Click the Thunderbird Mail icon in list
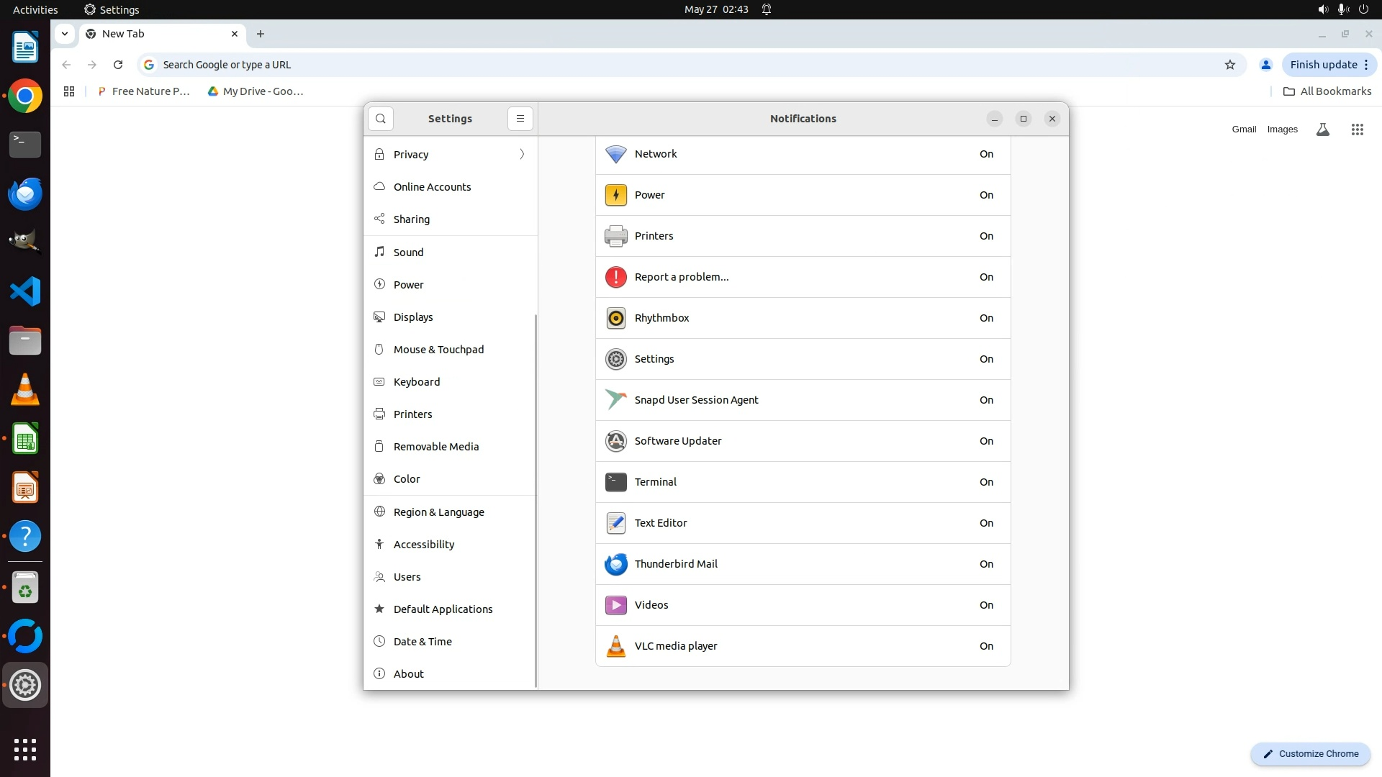Image resolution: width=1382 pixels, height=777 pixels. coord(616,564)
